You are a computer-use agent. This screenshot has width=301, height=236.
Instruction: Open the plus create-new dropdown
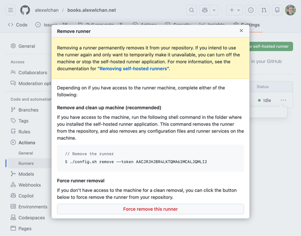pyautogui.click(x=234, y=10)
